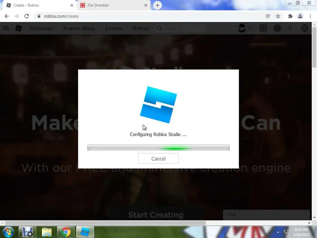The height and width of the screenshot is (238, 317).
Task: Minimize the Chrome window
Action: click(290, 3)
